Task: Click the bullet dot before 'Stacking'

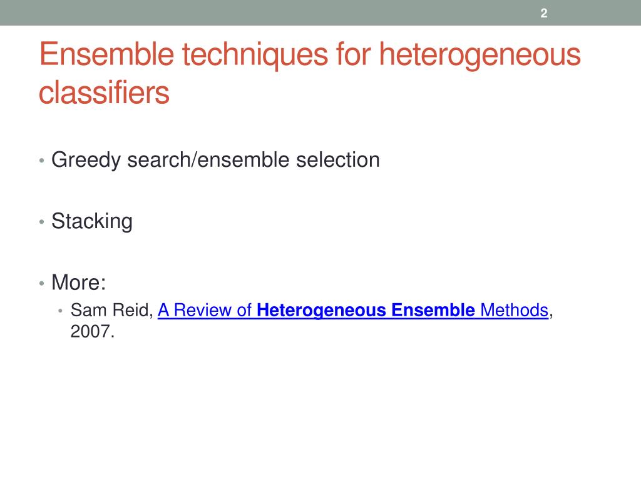Action: click(x=42, y=222)
